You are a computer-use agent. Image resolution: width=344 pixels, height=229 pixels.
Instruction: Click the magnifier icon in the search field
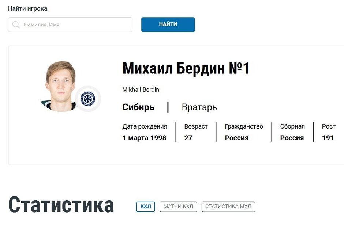coord(15,24)
